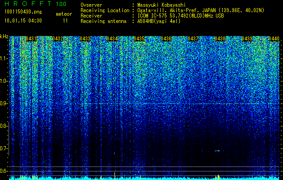This screenshot has width=283, height=180.
Task: Click the filename 1001150430.png
Action: [23, 12]
